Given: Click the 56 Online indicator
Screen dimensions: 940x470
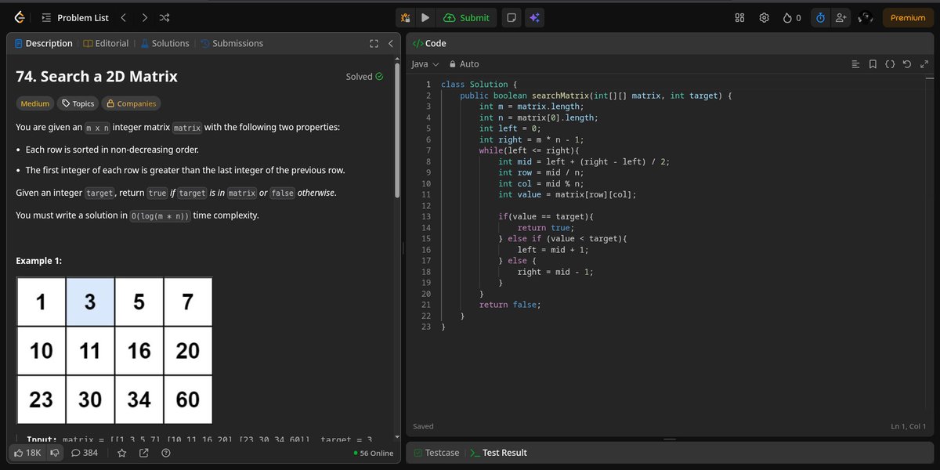Looking at the screenshot, I should [x=374, y=454].
